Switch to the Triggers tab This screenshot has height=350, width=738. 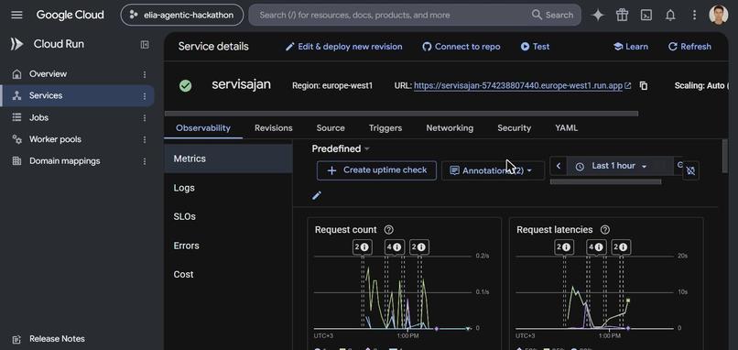coord(385,128)
